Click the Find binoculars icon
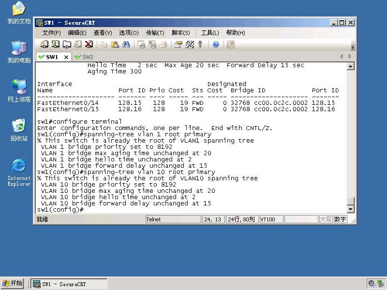The height and width of the screenshot is (290, 387). click(x=126, y=44)
